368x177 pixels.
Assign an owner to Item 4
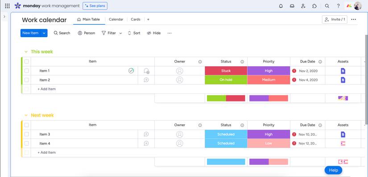tap(180, 143)
